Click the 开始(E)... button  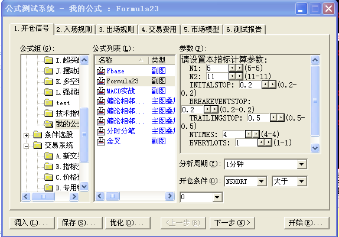click(x=307, y=223)
